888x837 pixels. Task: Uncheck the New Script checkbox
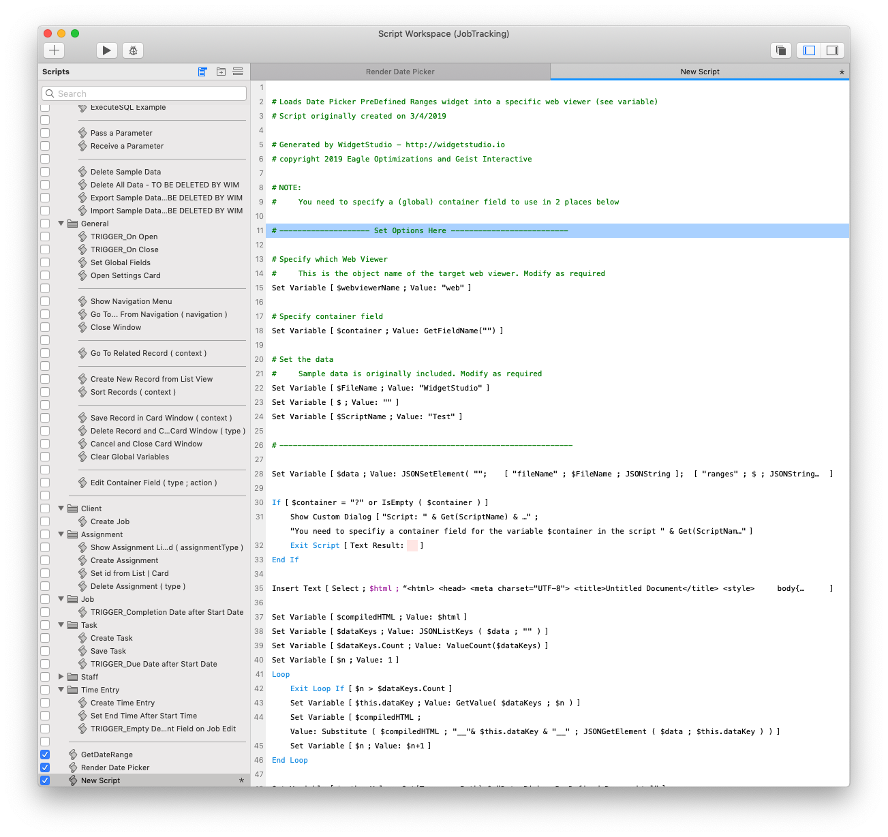coord(45,780)
